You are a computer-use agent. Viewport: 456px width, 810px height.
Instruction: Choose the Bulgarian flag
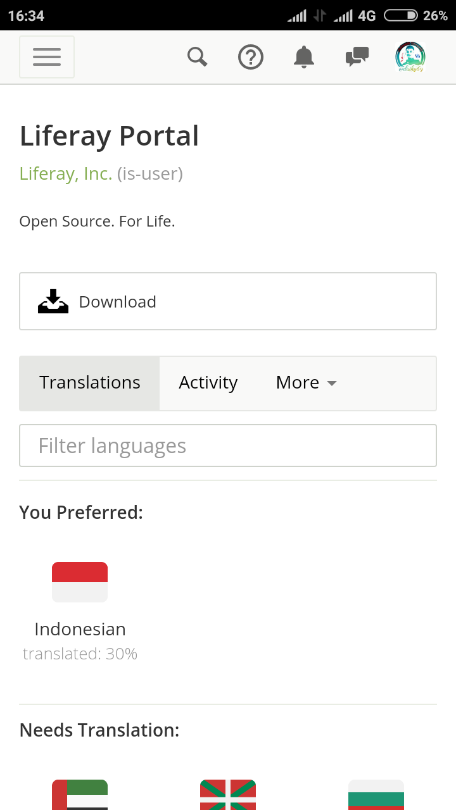(376, 795)
